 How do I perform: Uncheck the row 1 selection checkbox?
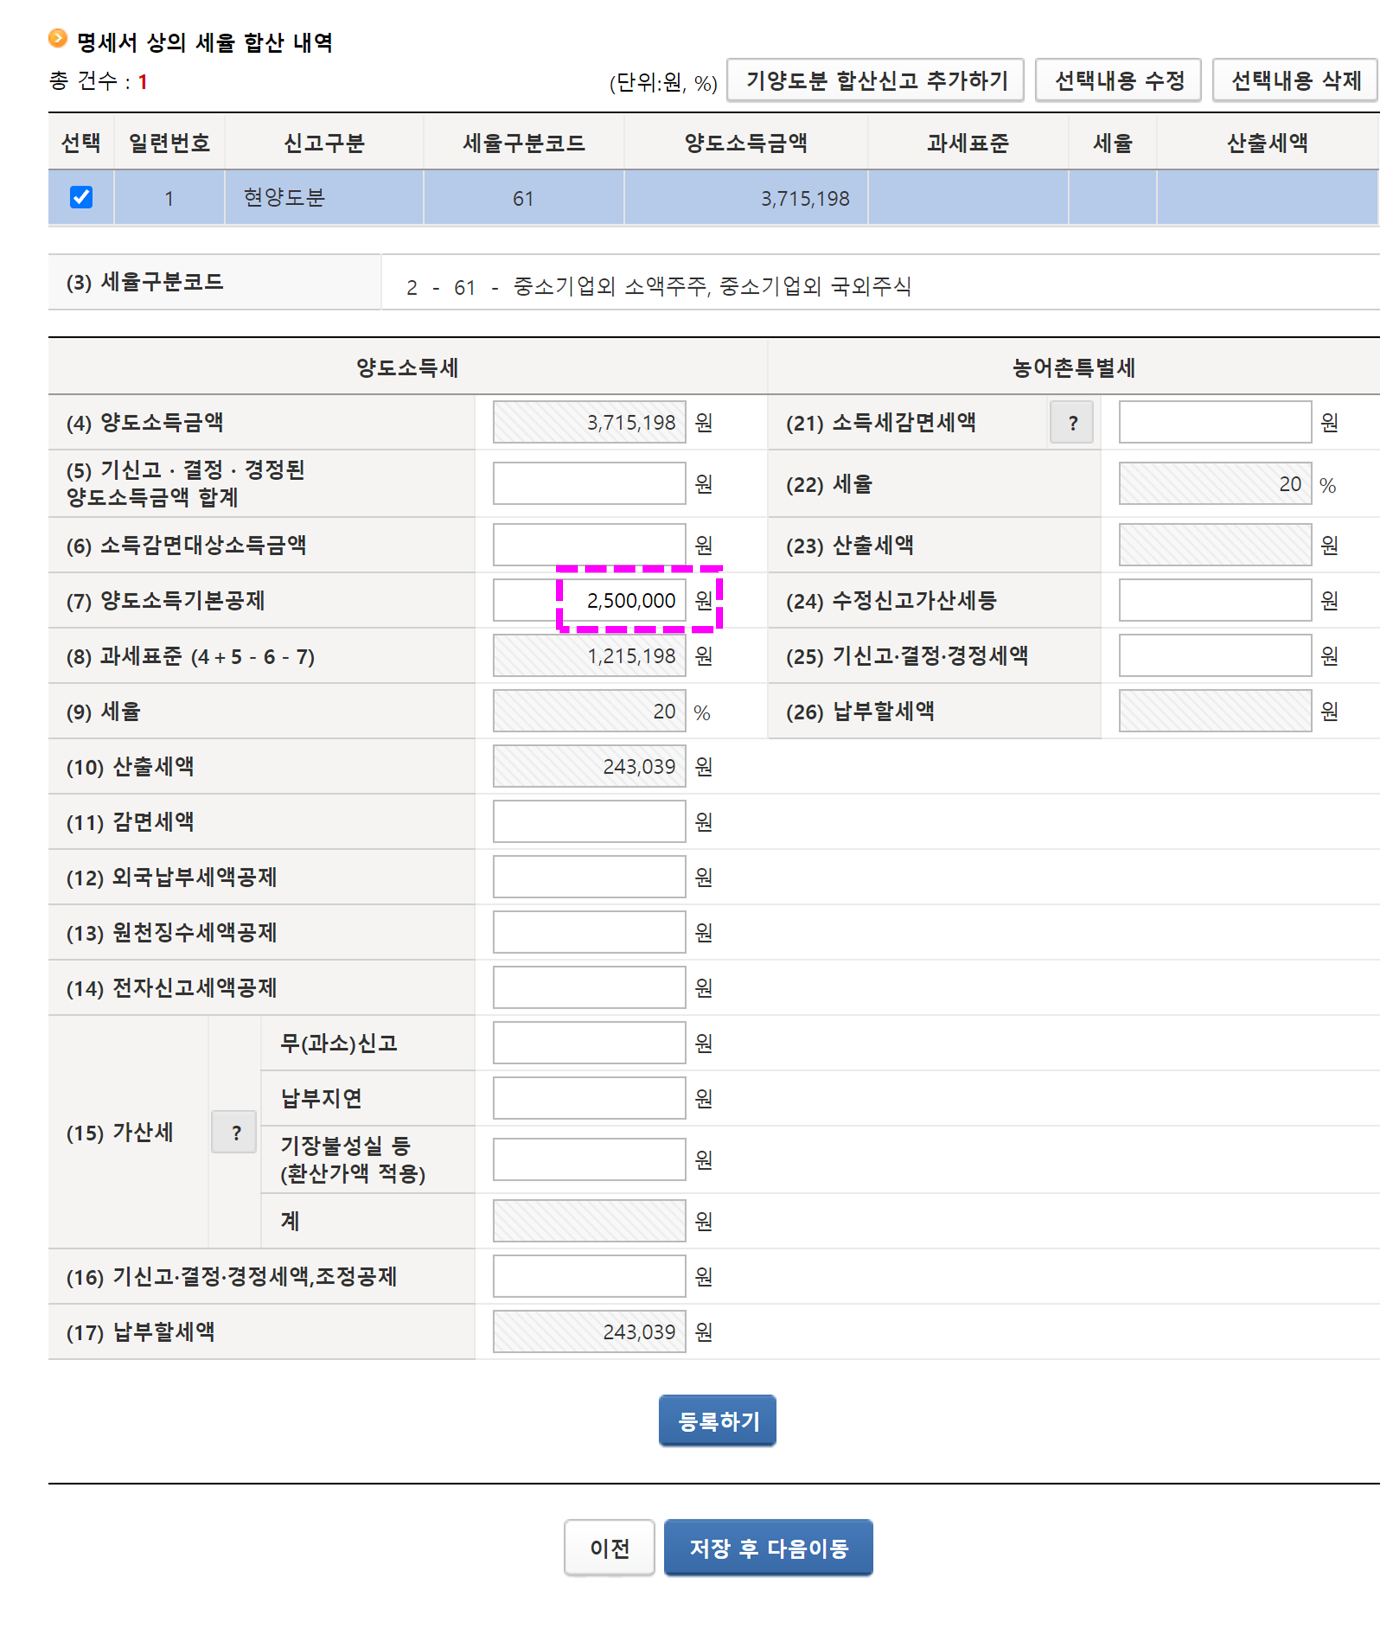pos(81,197)
